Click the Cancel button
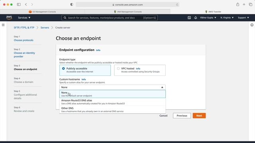Image resolution: width=255 pixels, height=143 pixels. pyautogui.click(x=163, y=116)
